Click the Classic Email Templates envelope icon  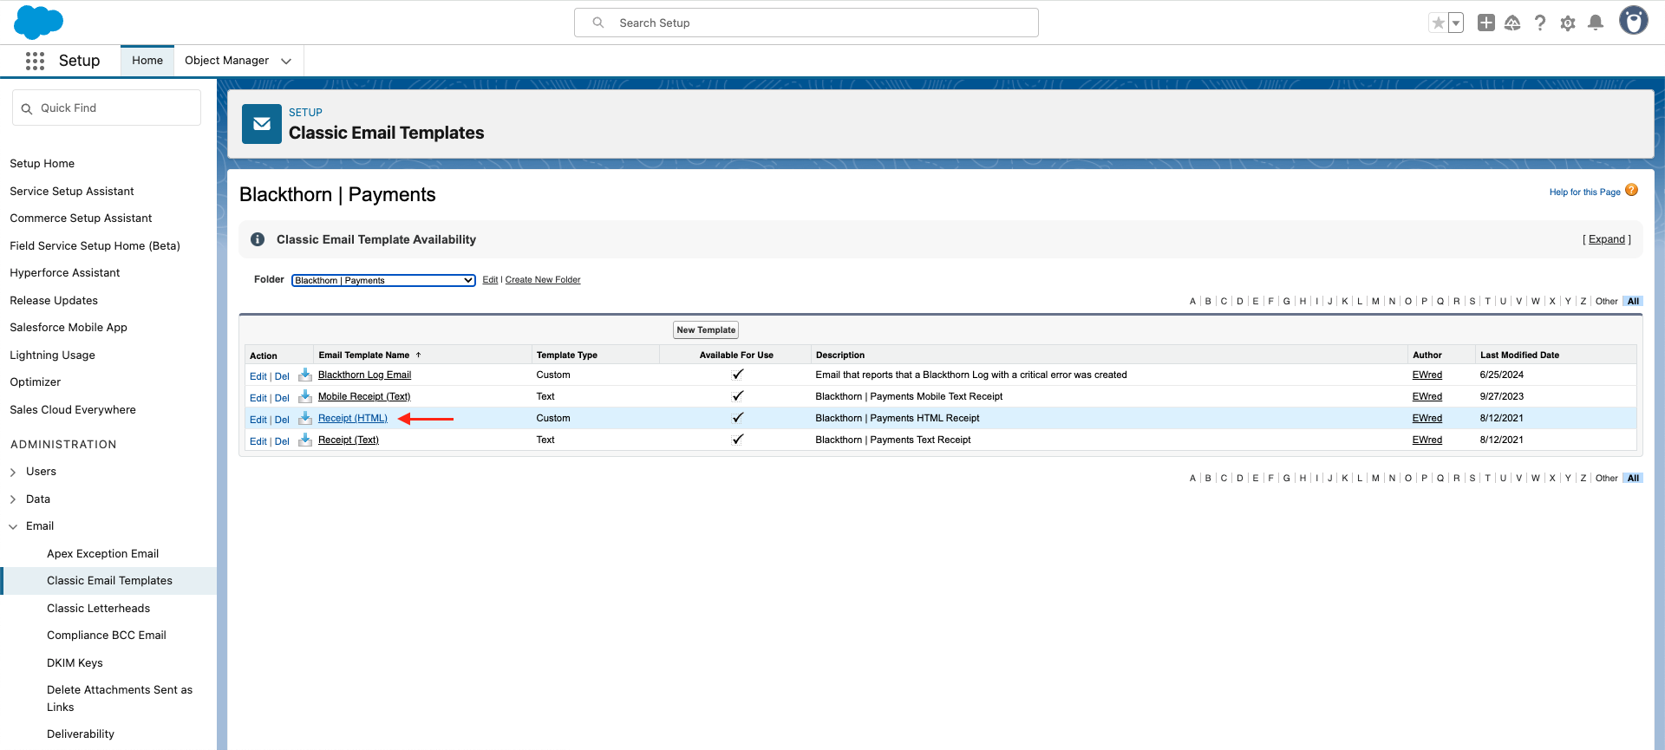tap(262, 124)
